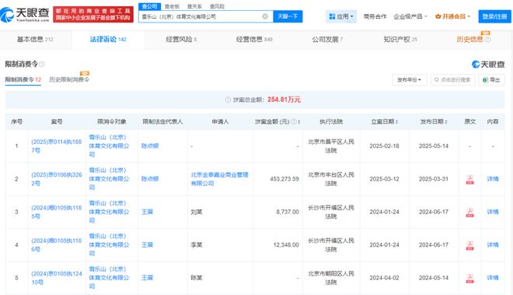
Task: Go to 公司发展 tab
Action: [x=327, y=40]
